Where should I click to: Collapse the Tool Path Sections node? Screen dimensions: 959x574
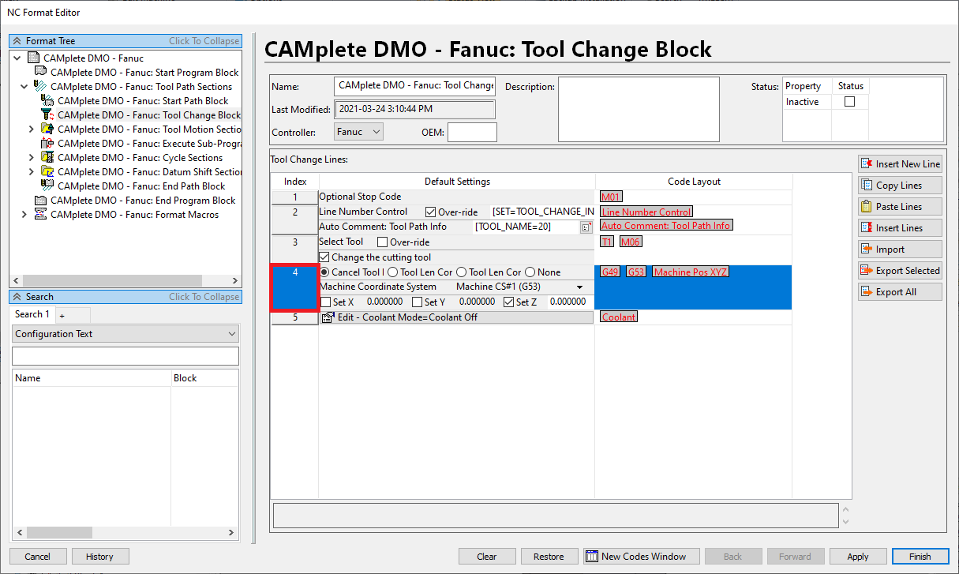point(24,86)
